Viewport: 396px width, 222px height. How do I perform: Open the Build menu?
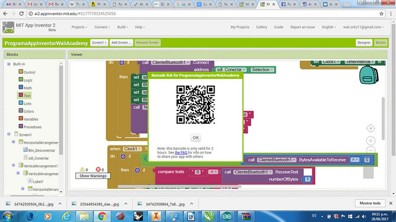click(x=123, y=27)
